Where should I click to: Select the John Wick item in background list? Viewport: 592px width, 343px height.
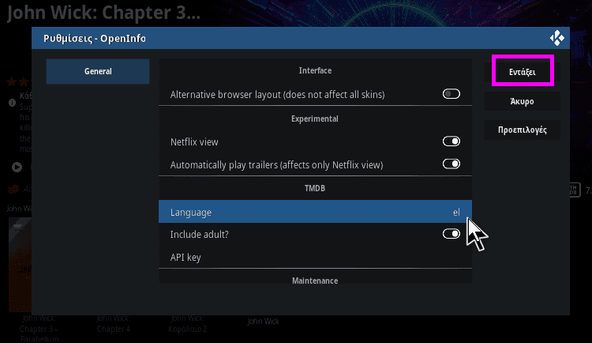263,322
